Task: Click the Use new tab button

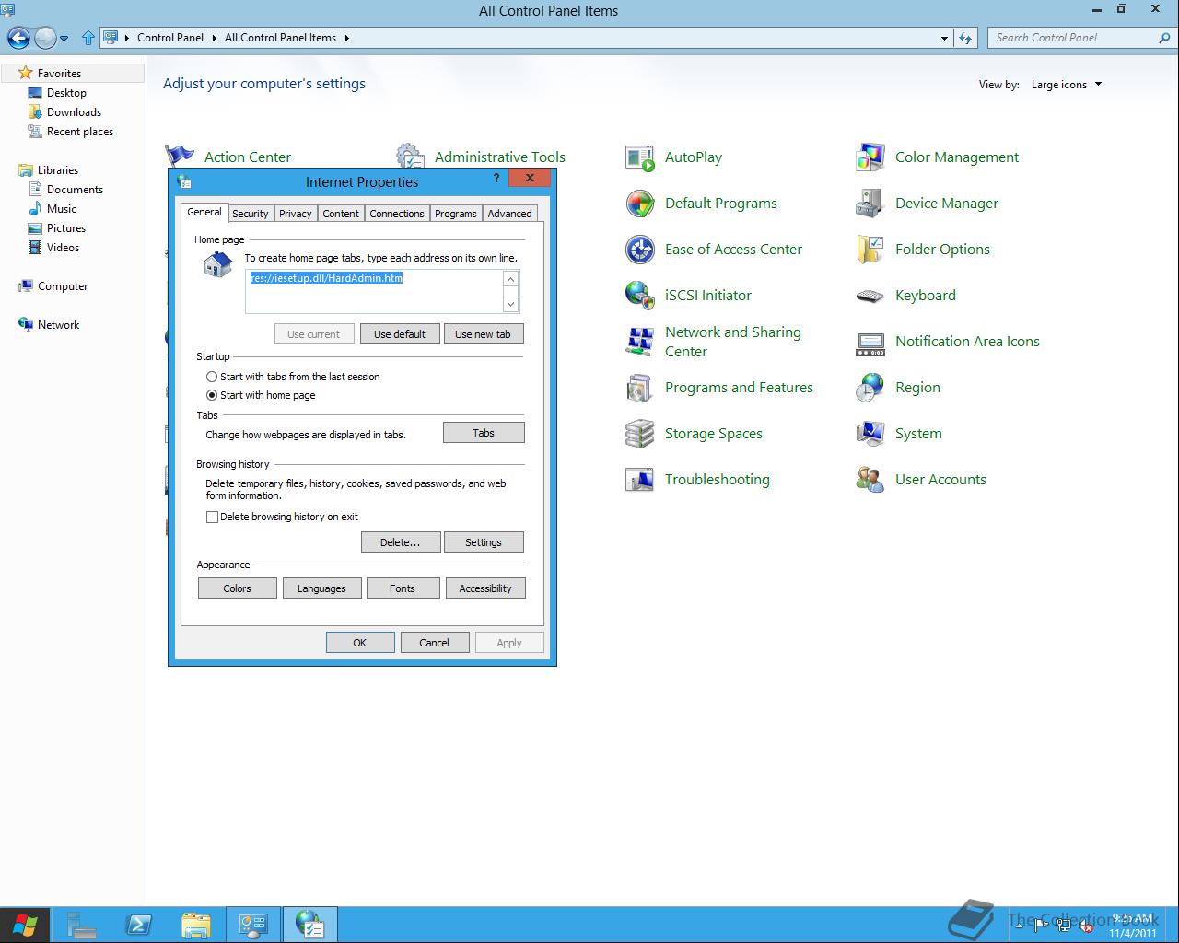Action: 483,334
